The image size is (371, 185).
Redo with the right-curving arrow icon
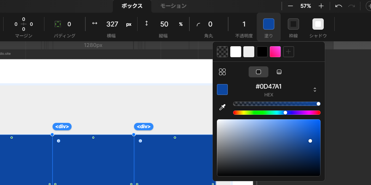(351, 6)
